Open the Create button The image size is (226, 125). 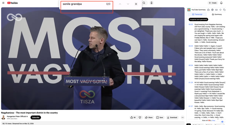213,3
